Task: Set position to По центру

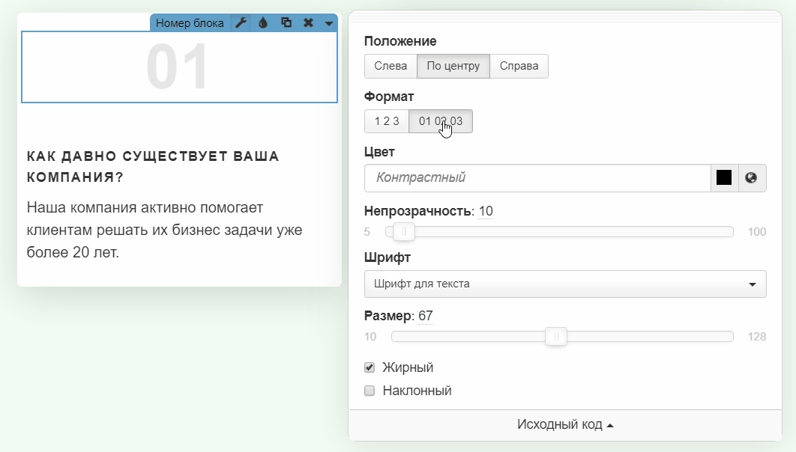Action: pos(453,66)
